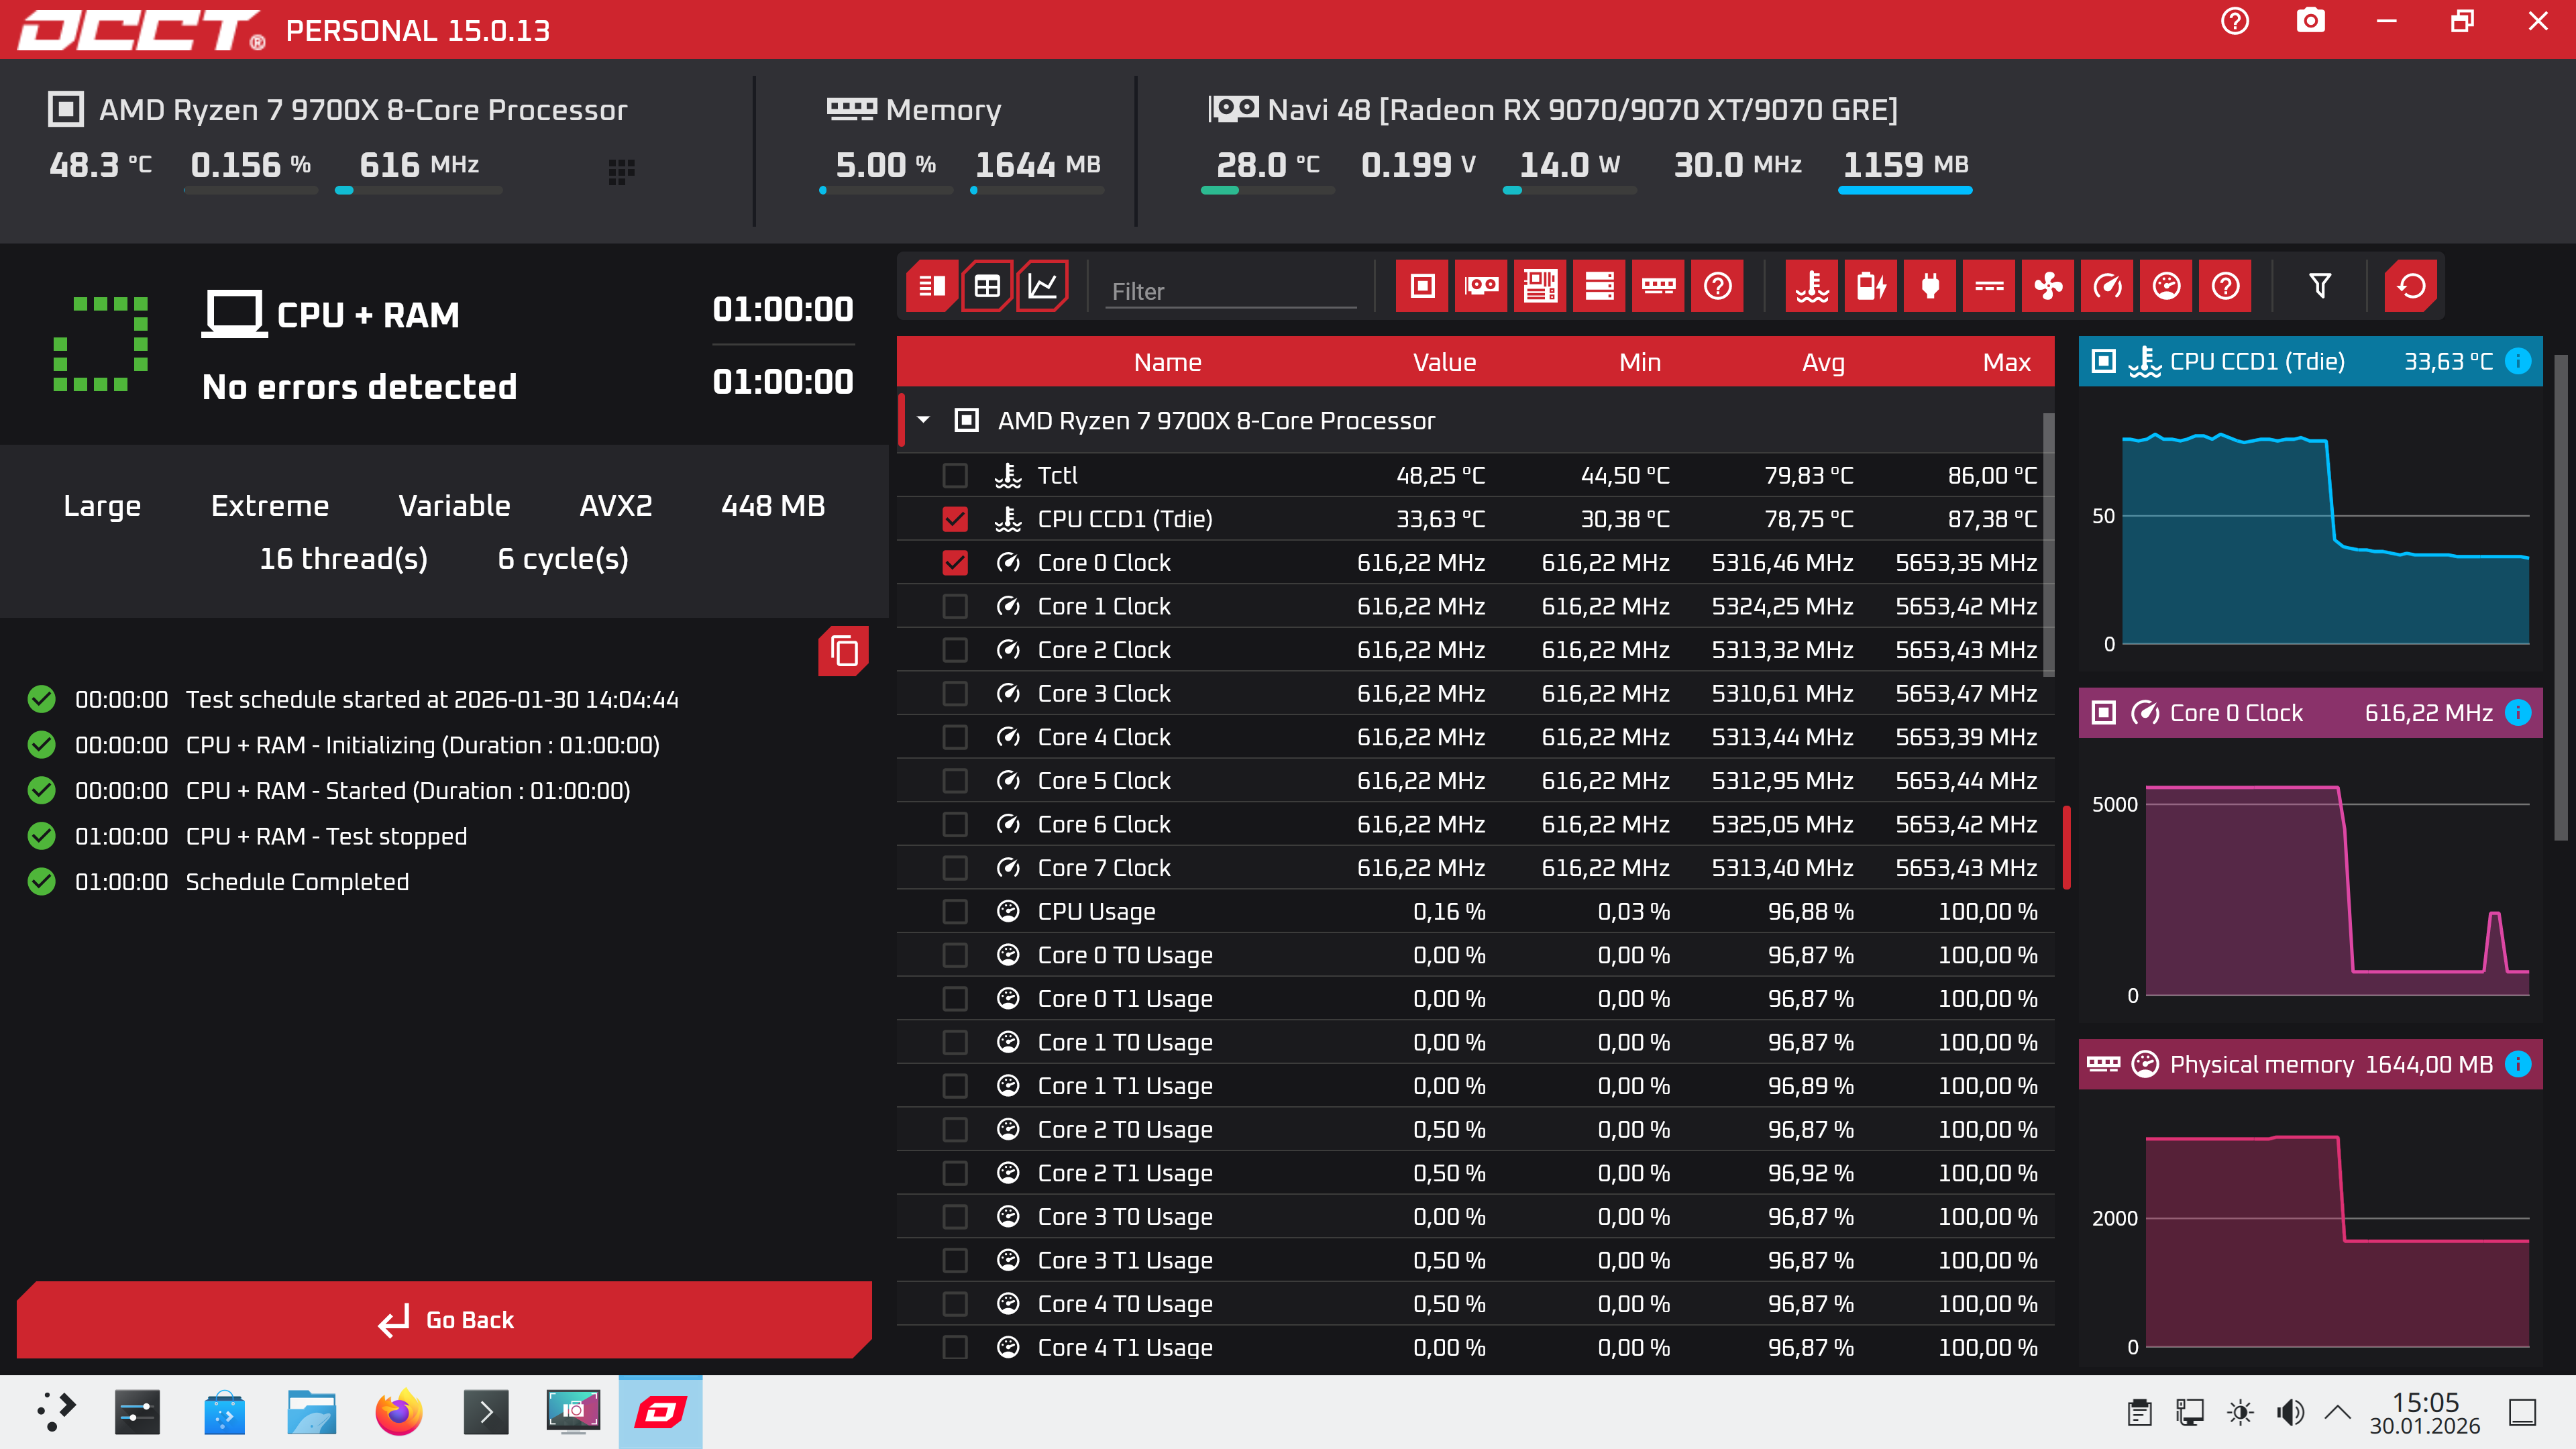
Task: Collapse the AMD Ryzen 7 9700X sensor group
Action: pyautogui.click(x=924, y=420)
